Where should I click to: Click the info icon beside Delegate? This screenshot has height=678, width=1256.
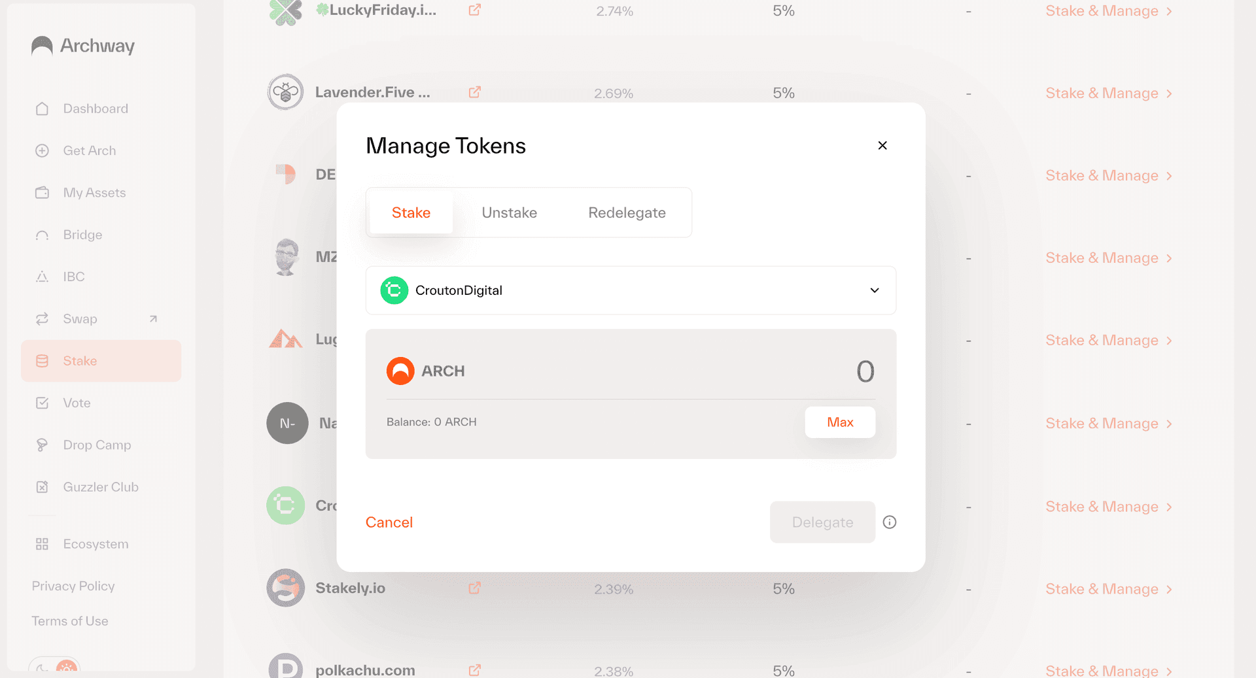[x=889, y=522]
